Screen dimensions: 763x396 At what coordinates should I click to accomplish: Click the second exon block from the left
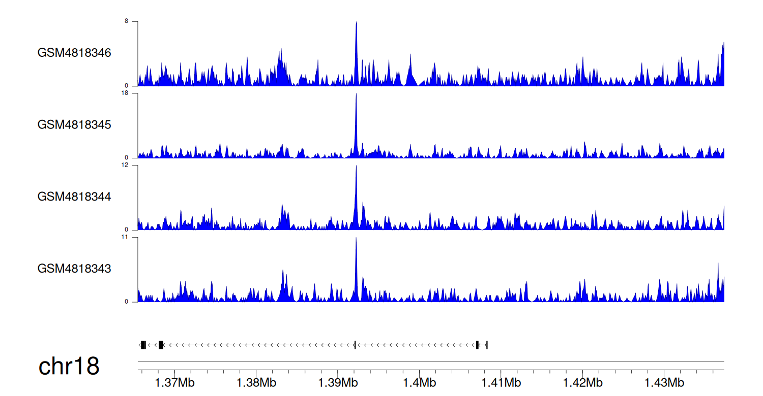point(161,345)
